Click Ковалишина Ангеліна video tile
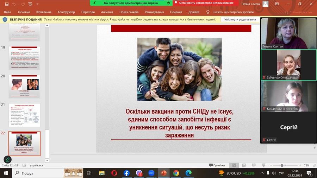Image resolution: width=317 pixels, height=178 pixels. (289, 96)
